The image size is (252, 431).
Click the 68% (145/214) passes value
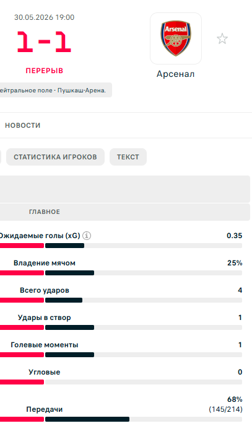225,404
